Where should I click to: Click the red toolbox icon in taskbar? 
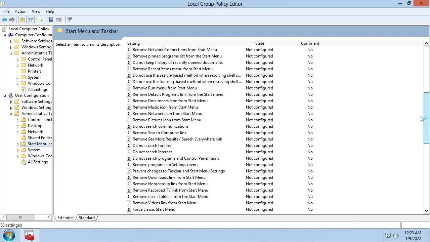point(30,235)
